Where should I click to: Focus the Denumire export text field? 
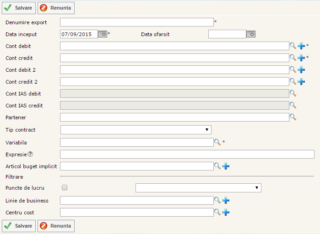136,22
